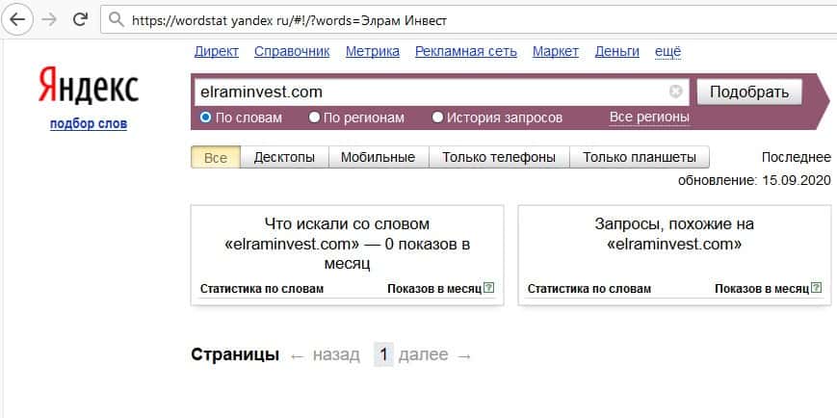Screen dimensions: 837x418
Task: Switch to the Десктопы tab
Action: tap(284, 158)
